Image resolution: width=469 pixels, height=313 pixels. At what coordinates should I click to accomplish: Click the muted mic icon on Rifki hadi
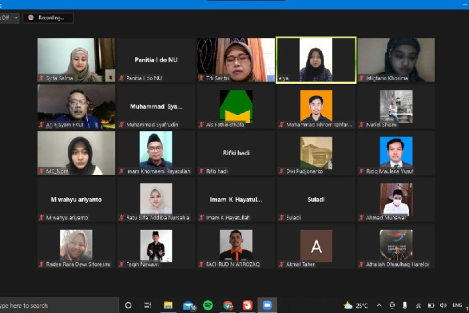(201, 171)
